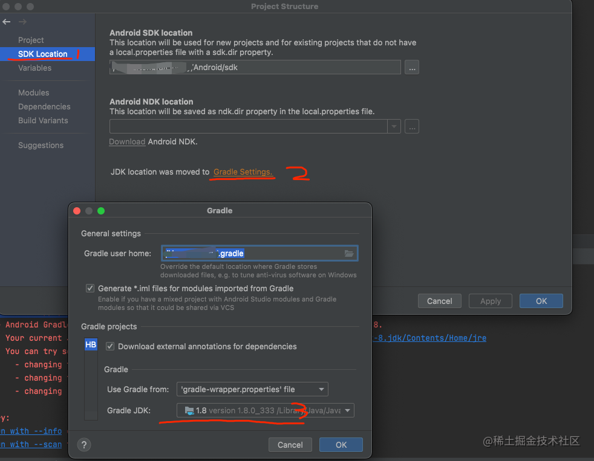
Task: Click the Download Android NDK link
Action: (x=127, y=141)
